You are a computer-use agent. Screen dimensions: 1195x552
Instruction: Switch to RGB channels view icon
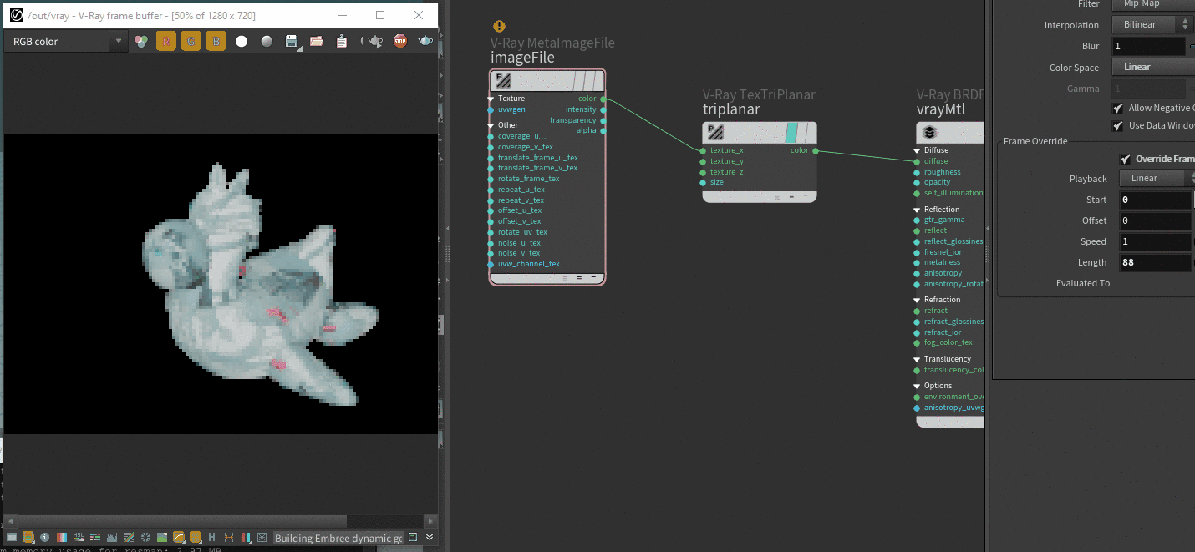coord(141,41)
